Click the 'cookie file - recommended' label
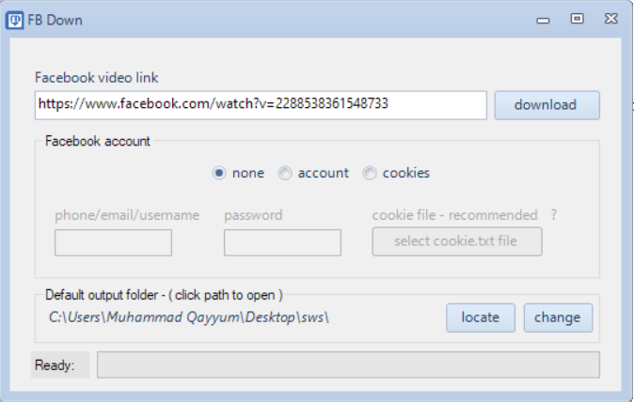This screenshot has width=634, height=402. pyautogui.click(x=455, y=215)
